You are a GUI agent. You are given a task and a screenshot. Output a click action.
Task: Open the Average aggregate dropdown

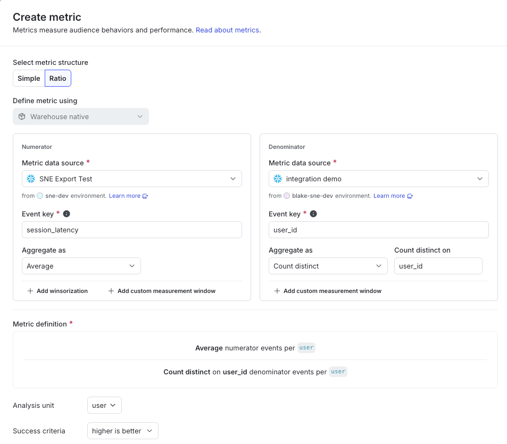pos(81,266)
